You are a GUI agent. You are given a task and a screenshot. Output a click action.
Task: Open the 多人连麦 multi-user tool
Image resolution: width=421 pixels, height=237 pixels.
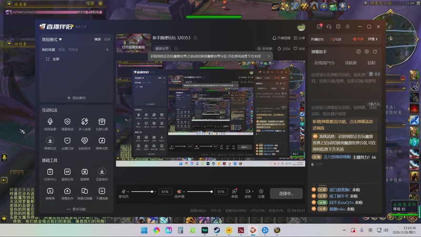click(85, 124)
